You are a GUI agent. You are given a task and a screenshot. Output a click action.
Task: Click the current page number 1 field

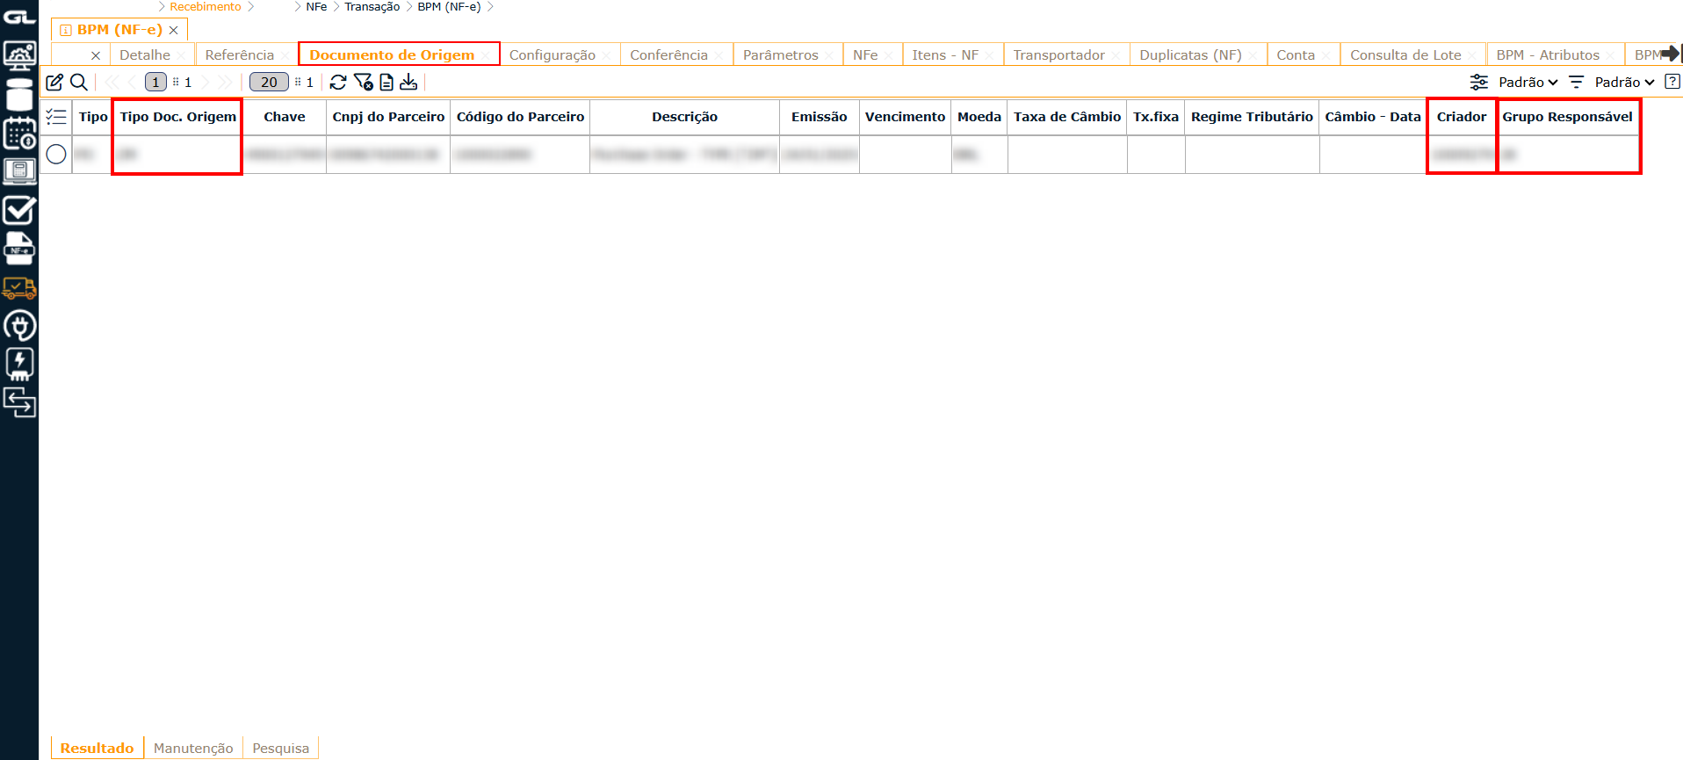point(155,82)
